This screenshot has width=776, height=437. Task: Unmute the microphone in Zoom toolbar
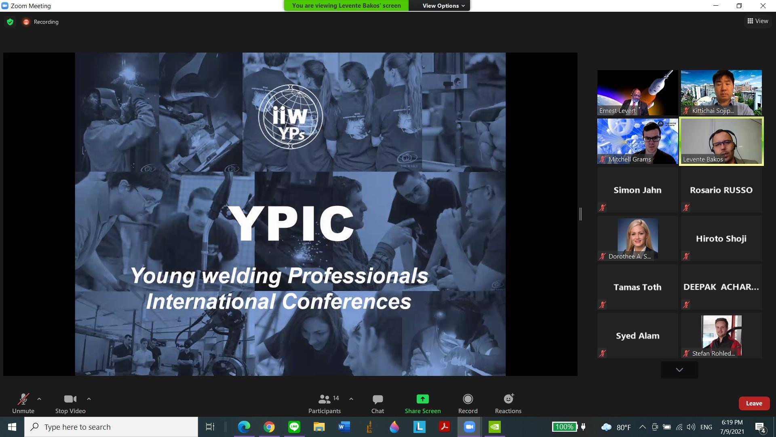tap(23, 403)
